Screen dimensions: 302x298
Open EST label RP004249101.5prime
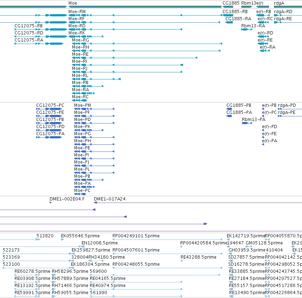coord(136,236)
